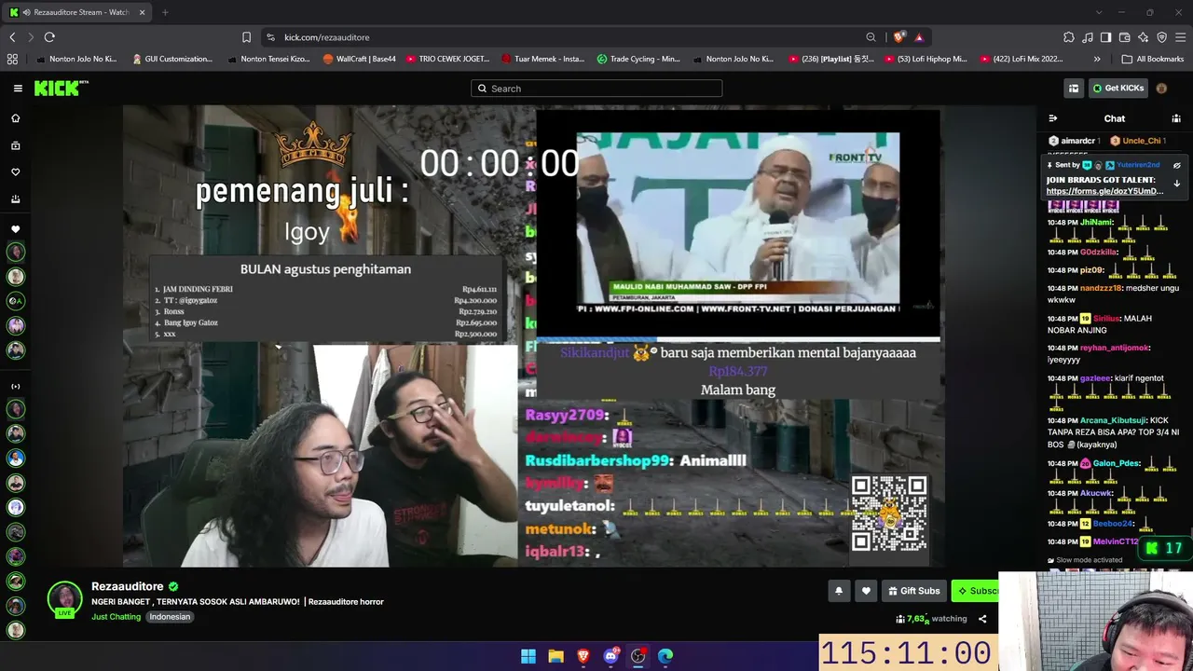Open a new browser tab
Image resolution: width=1193 pixels, height=671 pixels.
(165, 12)
